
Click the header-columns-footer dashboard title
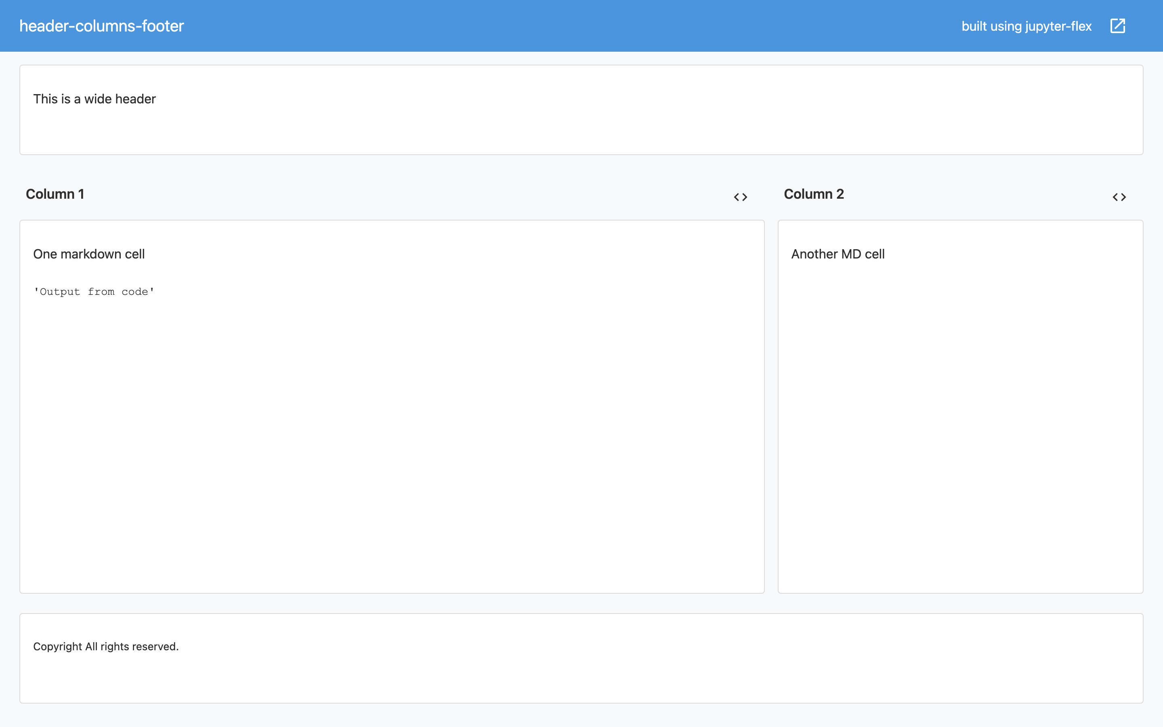coord(101,26)
